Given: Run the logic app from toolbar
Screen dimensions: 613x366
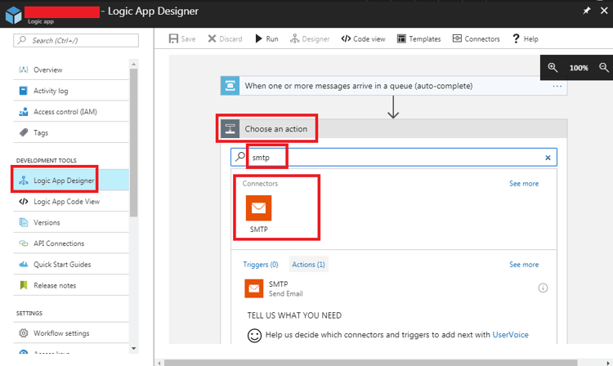Looking at the screenshot, I should pos(266,38).
